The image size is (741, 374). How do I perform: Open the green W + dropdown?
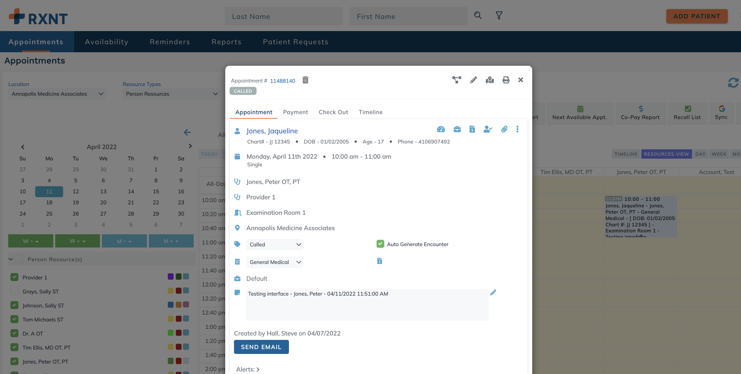pyautogui.click(x=77, y=241)
